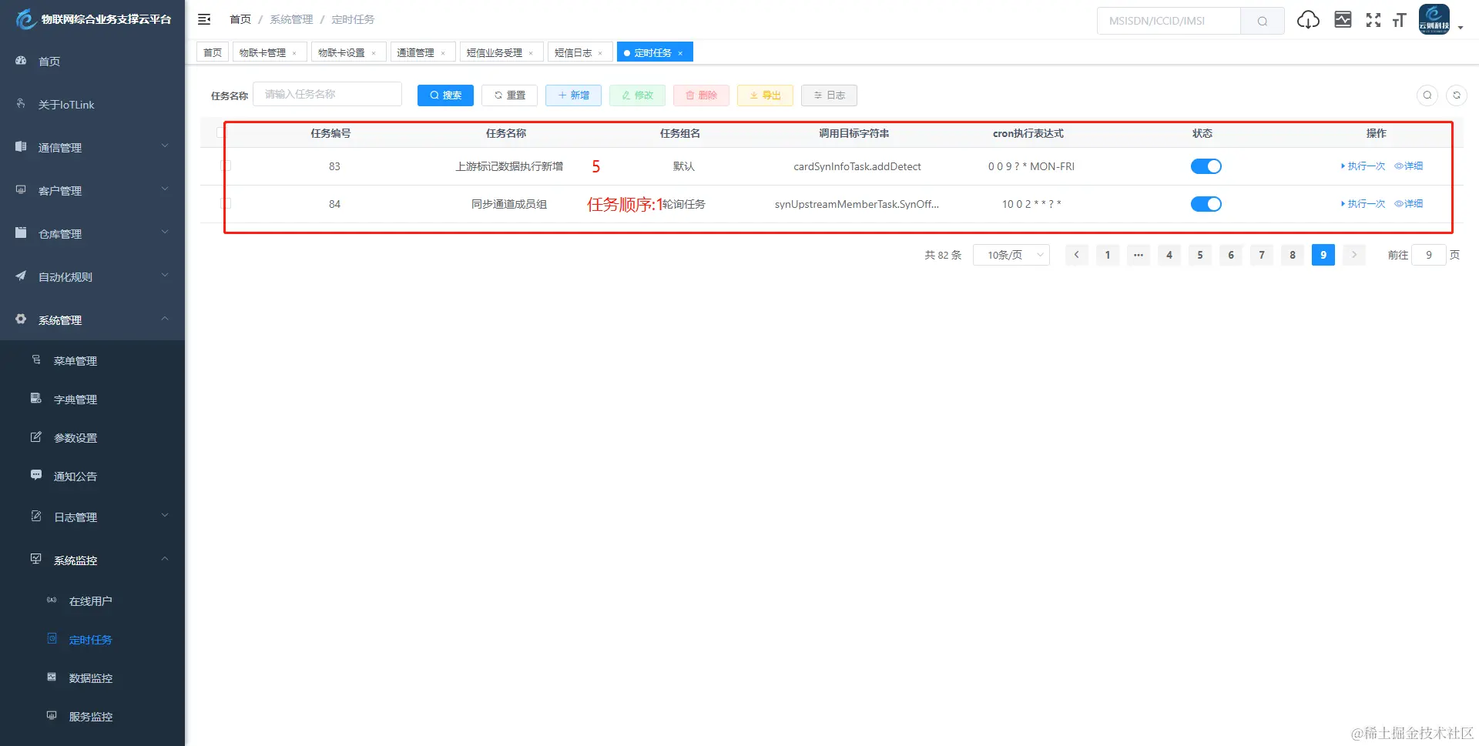
Task: Refresh table using round refresh icon
Action: point(1457,95)
